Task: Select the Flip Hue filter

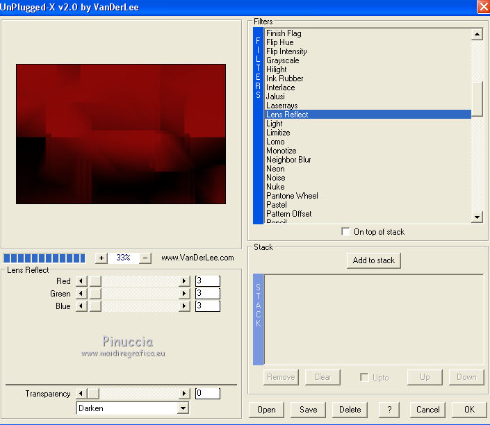Action: pyautogui.click(x=368, y=42)
